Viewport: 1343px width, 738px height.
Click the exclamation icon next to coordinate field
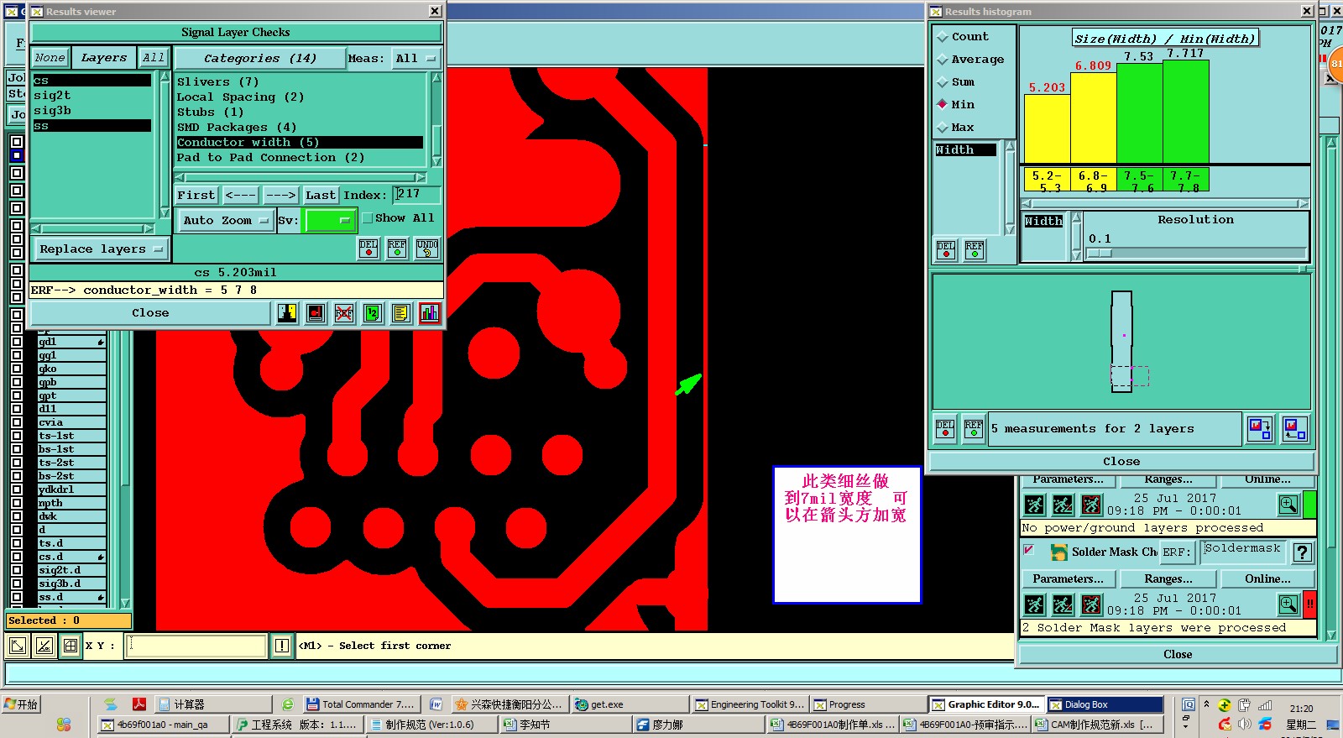pyautogui.click(x=282, y=646)
